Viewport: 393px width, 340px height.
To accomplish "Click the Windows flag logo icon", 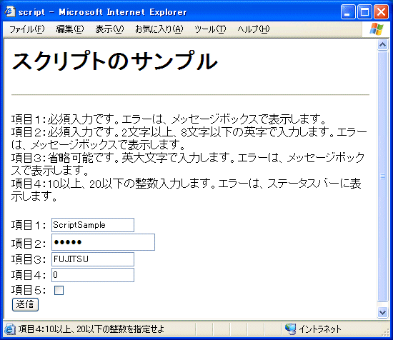I will [x=377, y=29].
